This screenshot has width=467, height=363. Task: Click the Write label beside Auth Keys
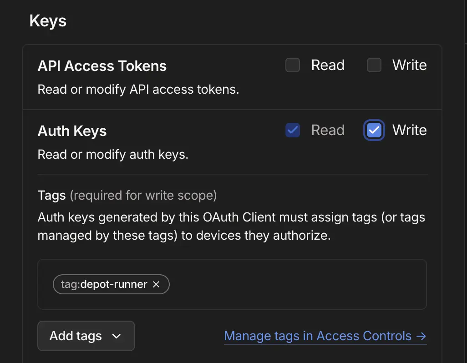coord(409,131)
